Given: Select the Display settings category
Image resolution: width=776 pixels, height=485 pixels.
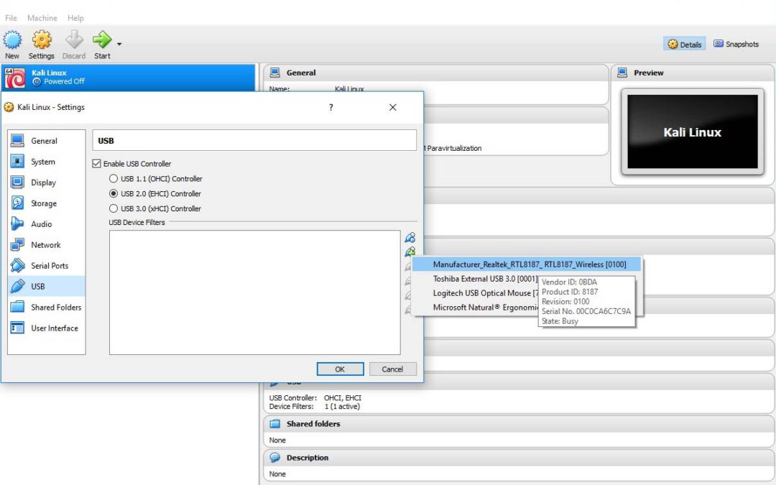Looking at the screenshot, I should coord(43,183).
